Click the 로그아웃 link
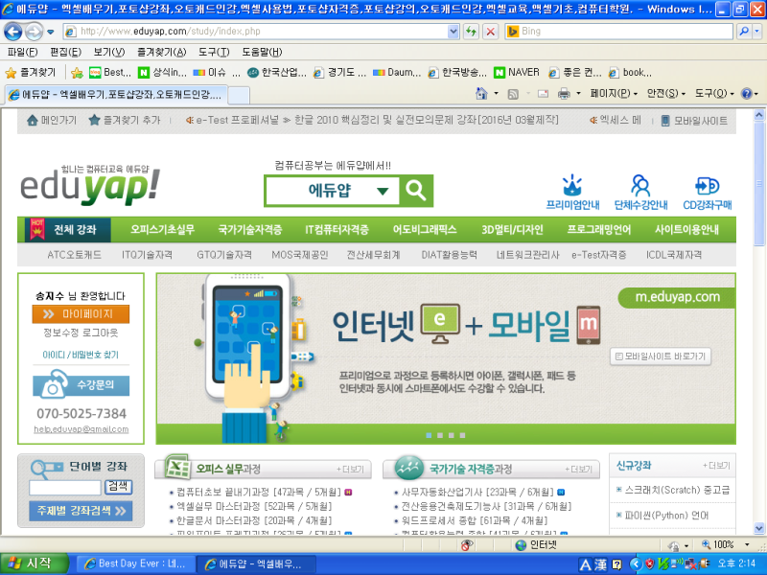 pyautogui.click(x=100, y=333)
